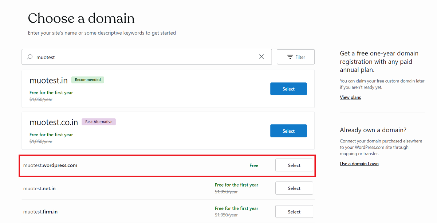The width and height of the screenshot is (437, 223).
Task: Click the muotest.wordpress.com domain name text
Action: 50,165
